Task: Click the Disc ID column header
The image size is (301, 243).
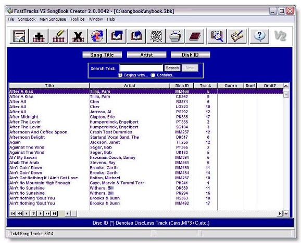Action: [182, 86]
